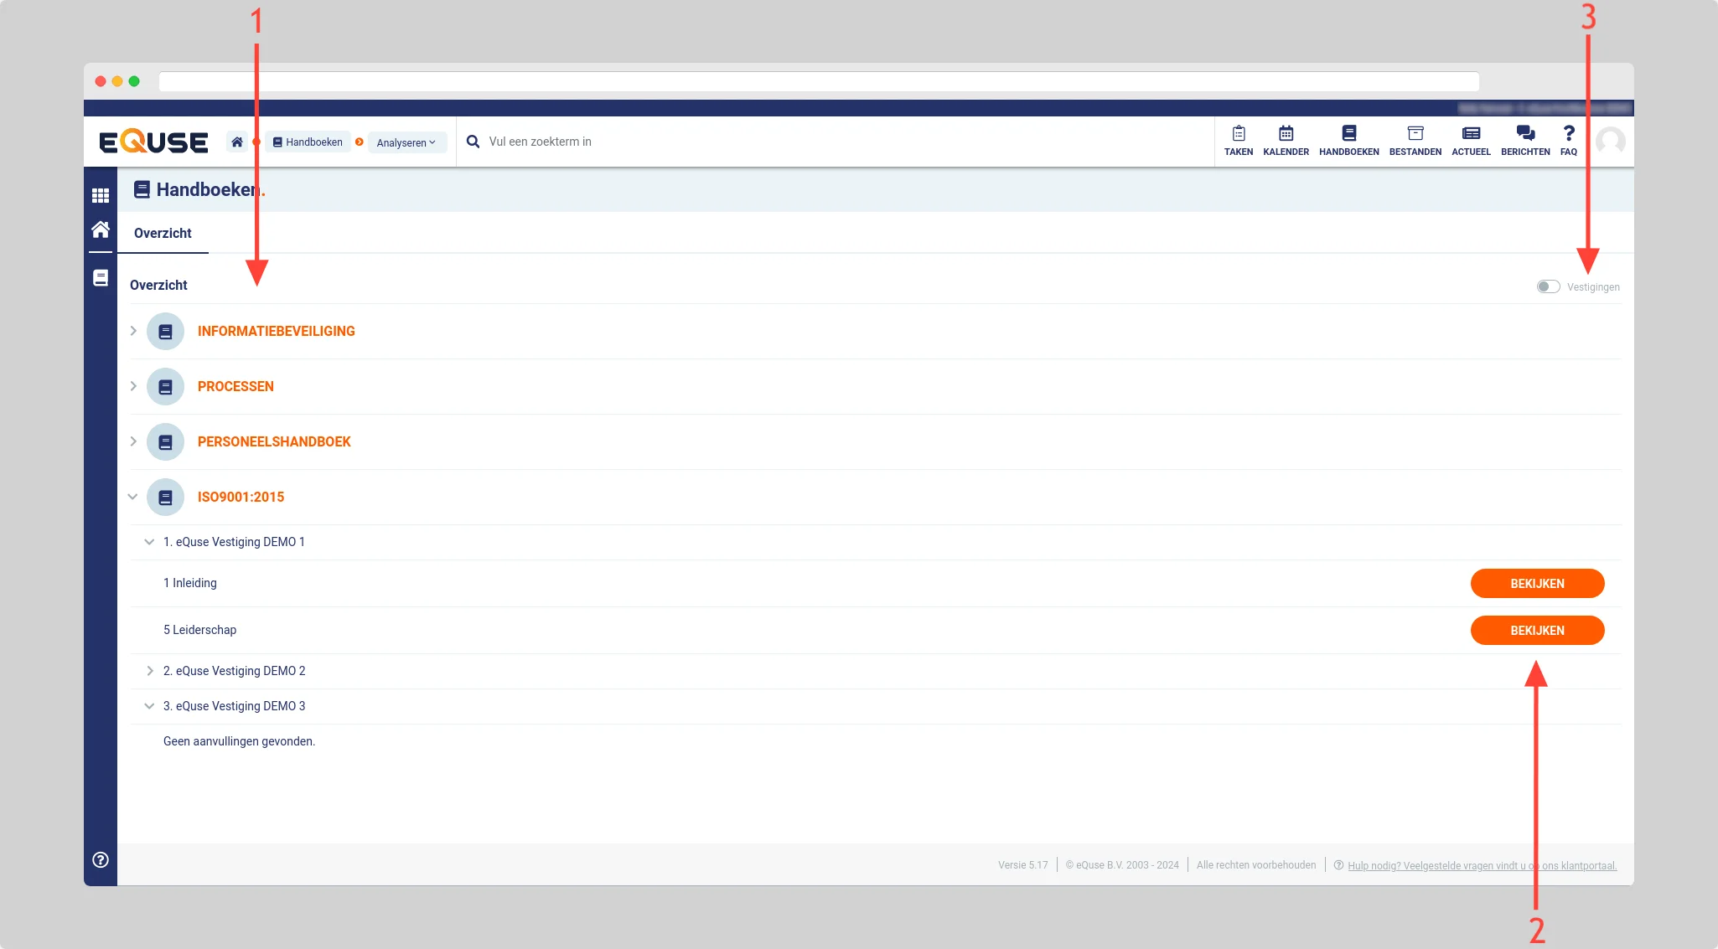Click the help circle icon in sidebar bottom
1718x949 pixels.
(101, 859)
